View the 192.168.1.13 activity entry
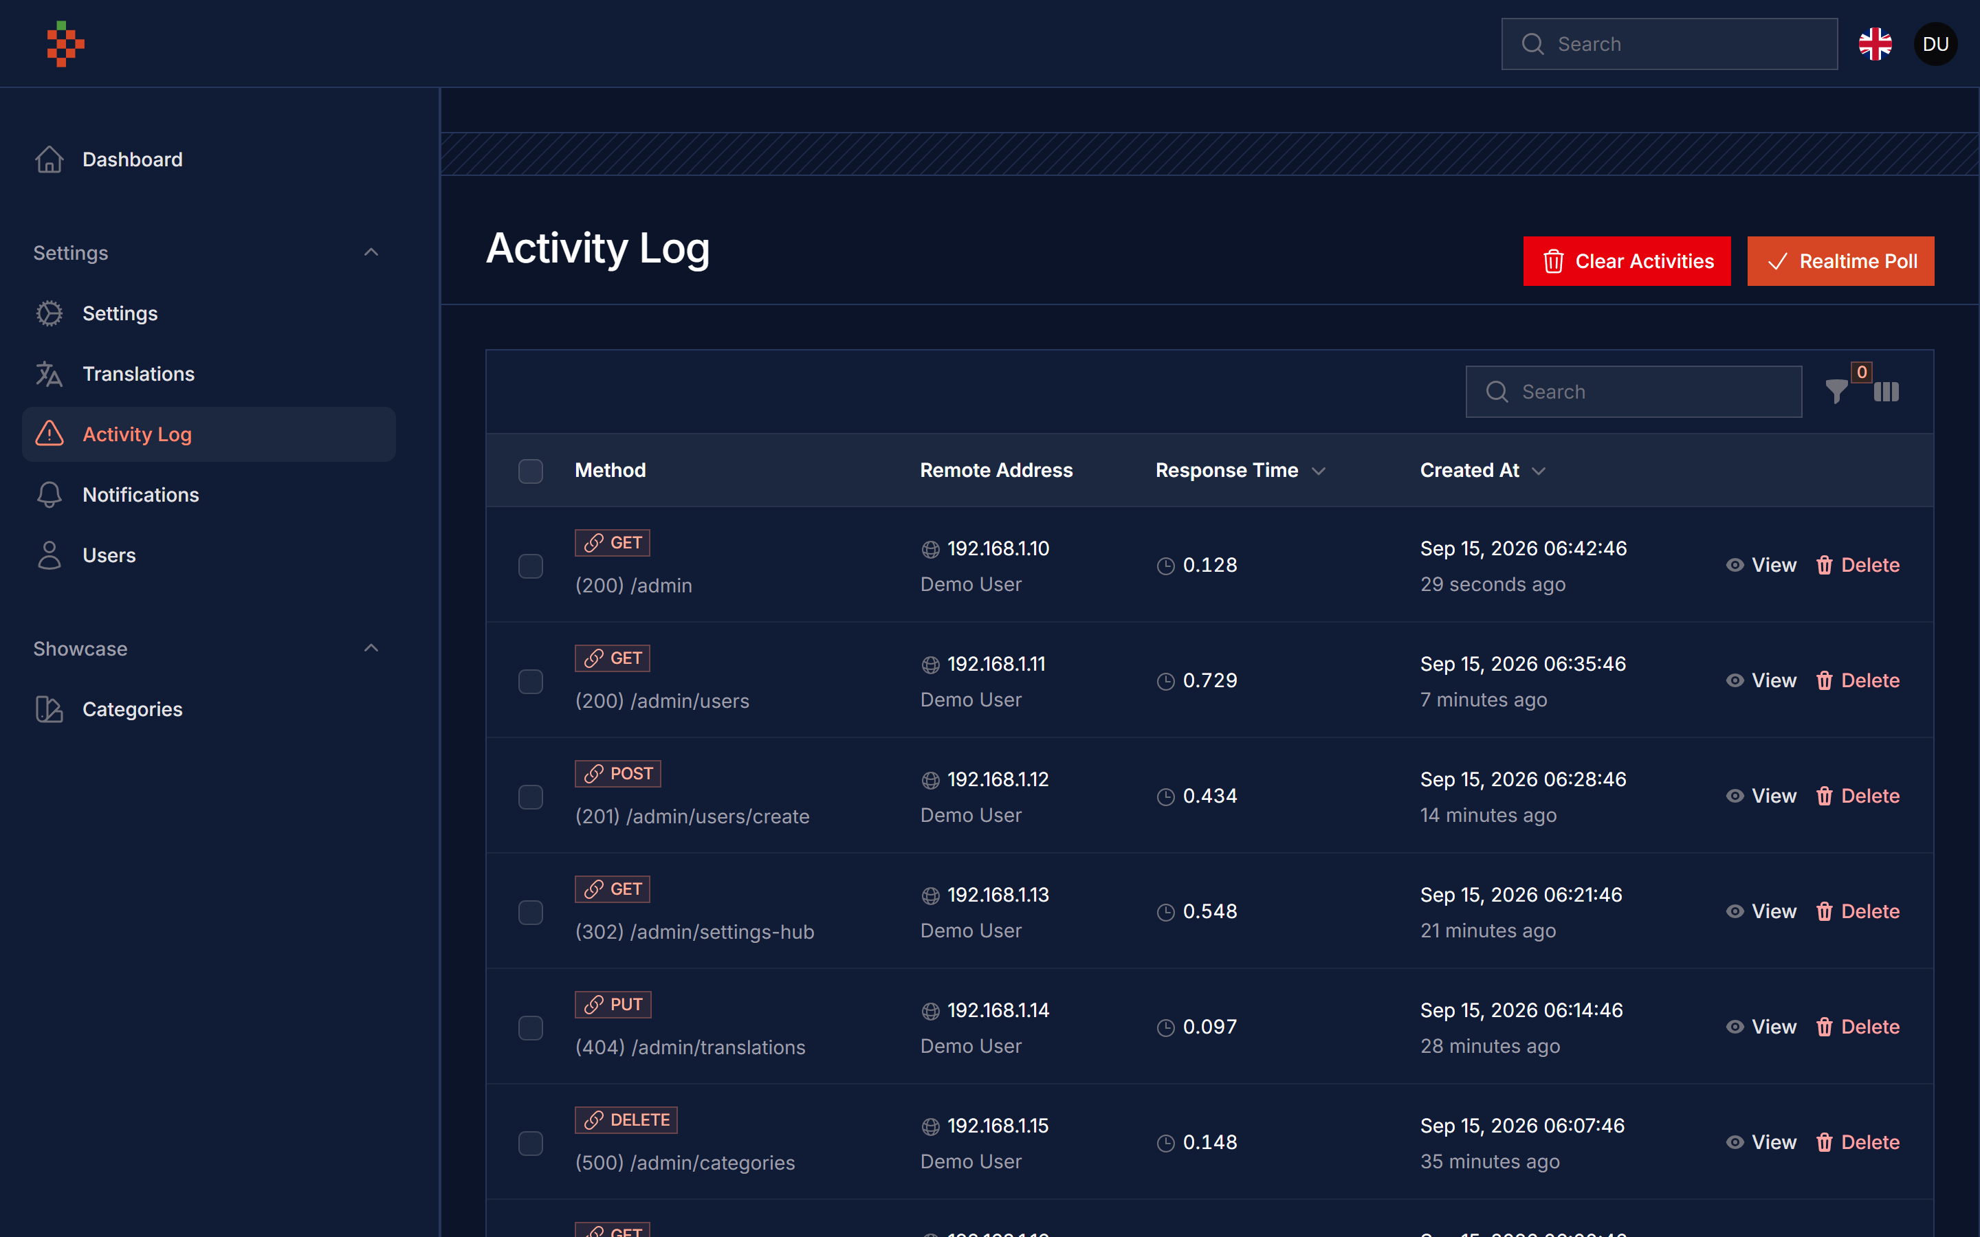Screen dimensions: 1980x1237 (1761, 911)
